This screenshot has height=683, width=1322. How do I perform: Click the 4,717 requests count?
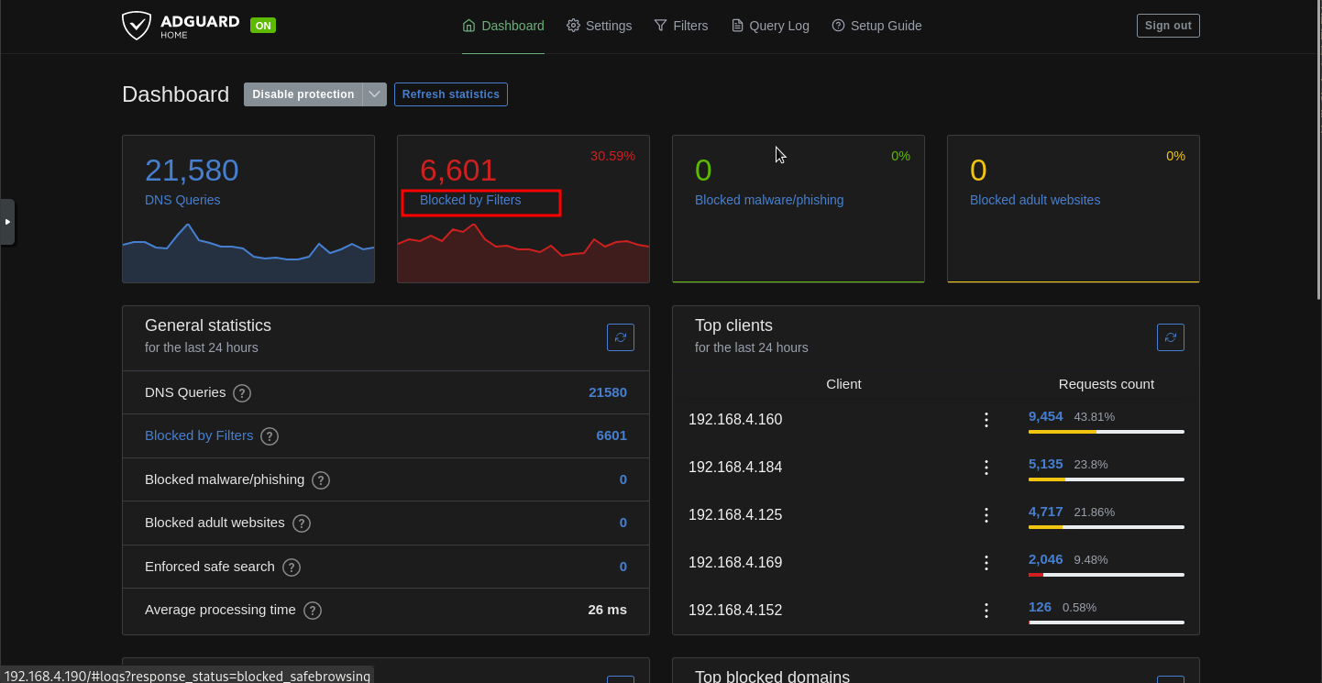(1046, 512)
